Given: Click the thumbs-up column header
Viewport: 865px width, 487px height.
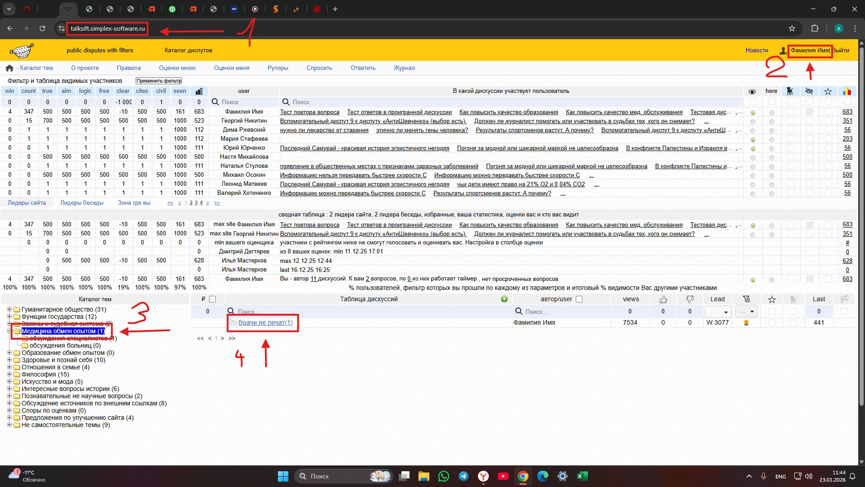Looking at the screenshot, I should [x=663, y=299].
